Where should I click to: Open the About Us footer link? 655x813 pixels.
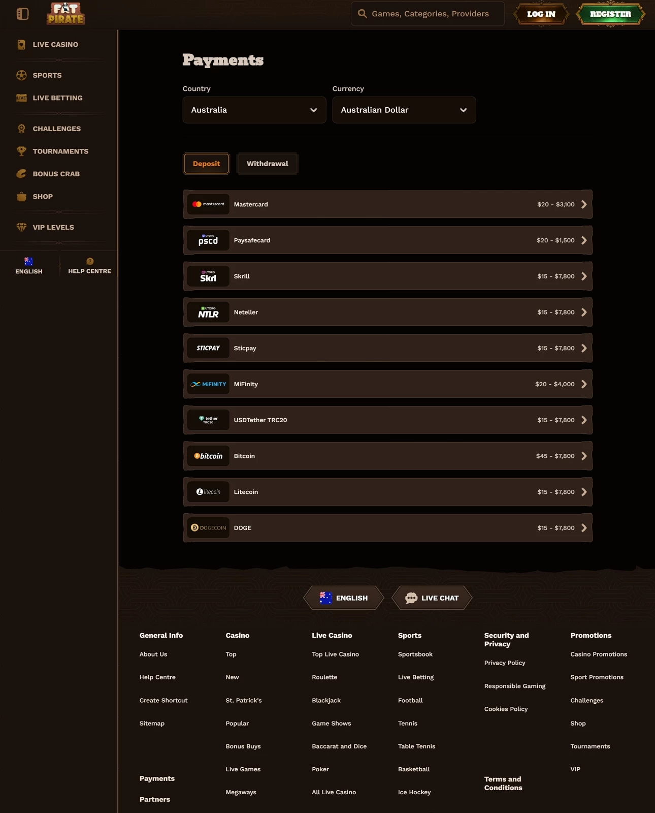[x=153, y=654]
